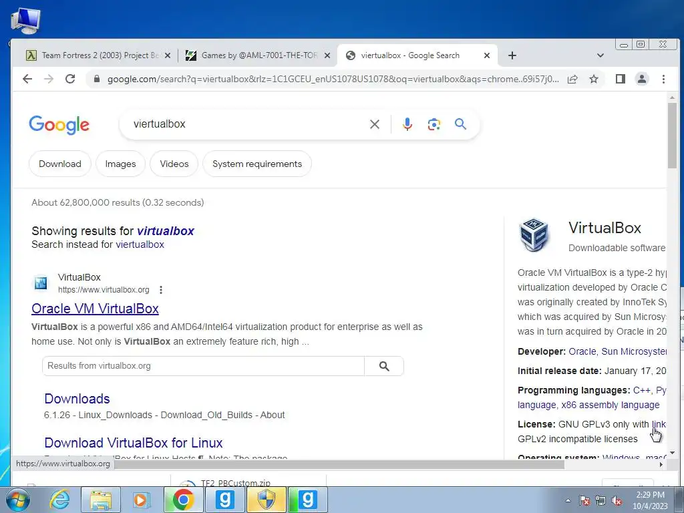
Task: Click the VirtualBox cube logo in knowledge panel
Action: tap(534, 234)
